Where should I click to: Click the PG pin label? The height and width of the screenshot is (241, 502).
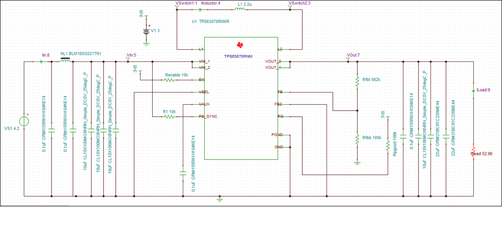click(280, 117)
